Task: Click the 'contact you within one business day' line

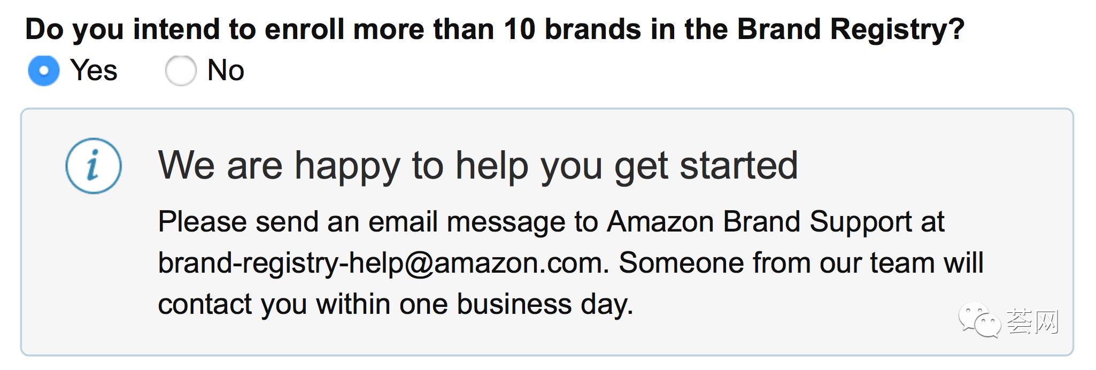Action: pos(396,305)
